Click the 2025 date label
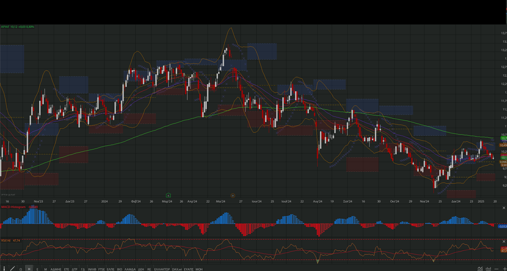This screenshot has width=507, height=271. [481, 201]
